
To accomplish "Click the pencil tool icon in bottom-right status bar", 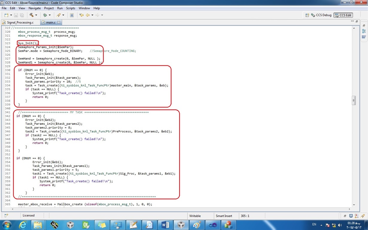I will coord(363,216).
